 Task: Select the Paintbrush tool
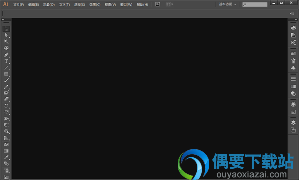pos(6,80)
